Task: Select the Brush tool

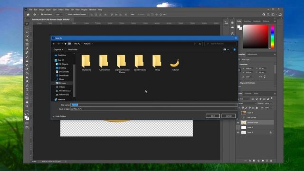Action: 27,57
